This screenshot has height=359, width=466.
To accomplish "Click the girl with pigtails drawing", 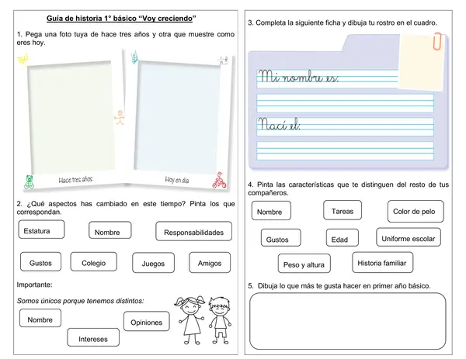I will (190, 319).
